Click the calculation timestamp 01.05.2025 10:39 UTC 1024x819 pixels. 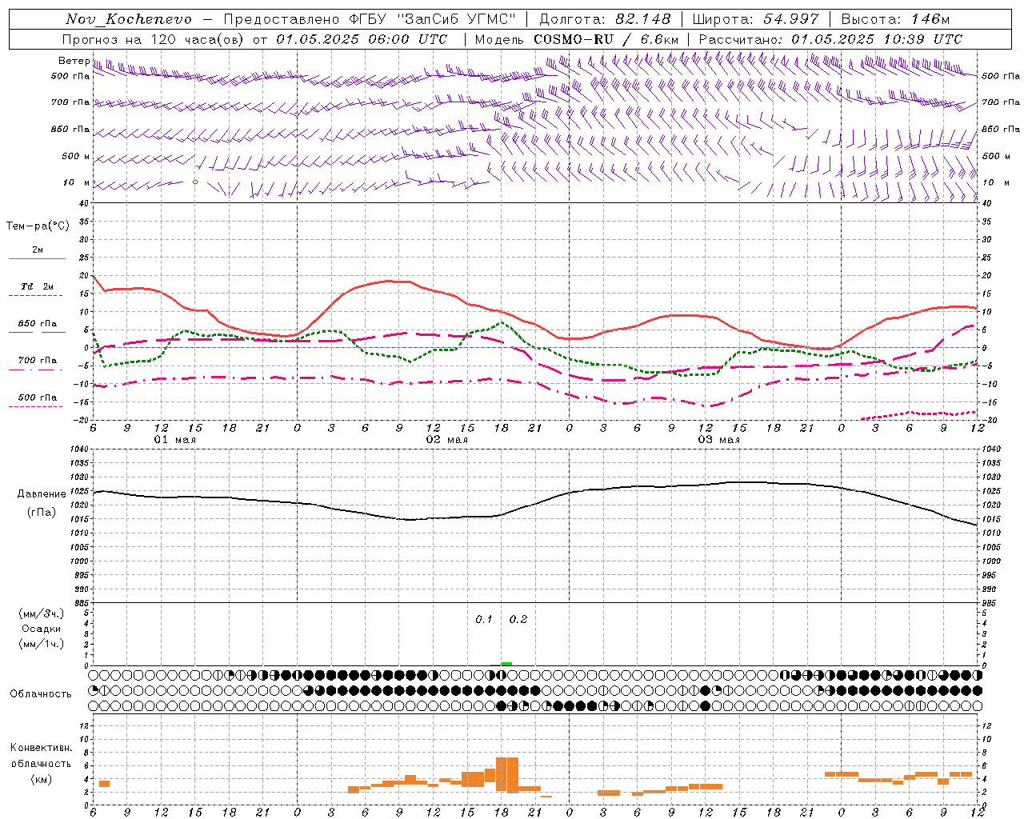point(877,39)
